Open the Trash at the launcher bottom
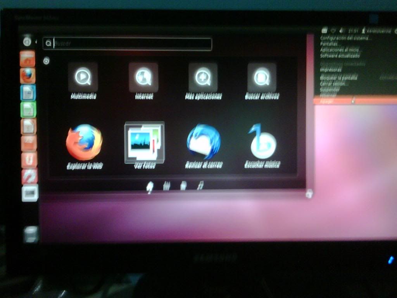The width and height of the screenshot is (397, 298). (31, 234)
